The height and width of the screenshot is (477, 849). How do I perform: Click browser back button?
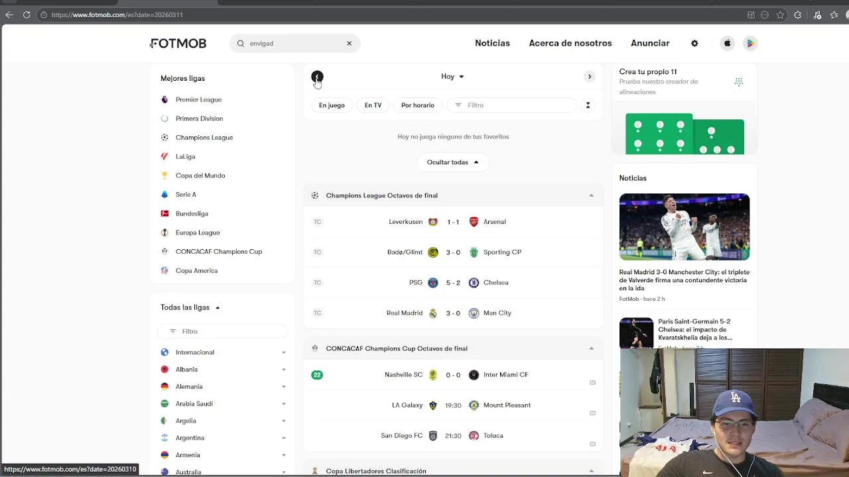pyautogui.click(x=9, y=15)
